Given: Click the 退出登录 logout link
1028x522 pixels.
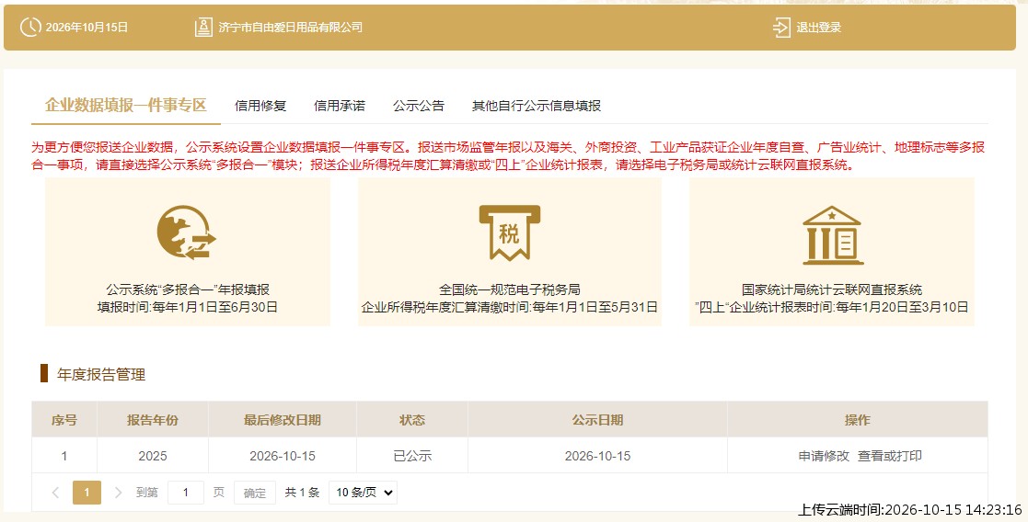Looking at the screenshot, I should coord(819,28).
